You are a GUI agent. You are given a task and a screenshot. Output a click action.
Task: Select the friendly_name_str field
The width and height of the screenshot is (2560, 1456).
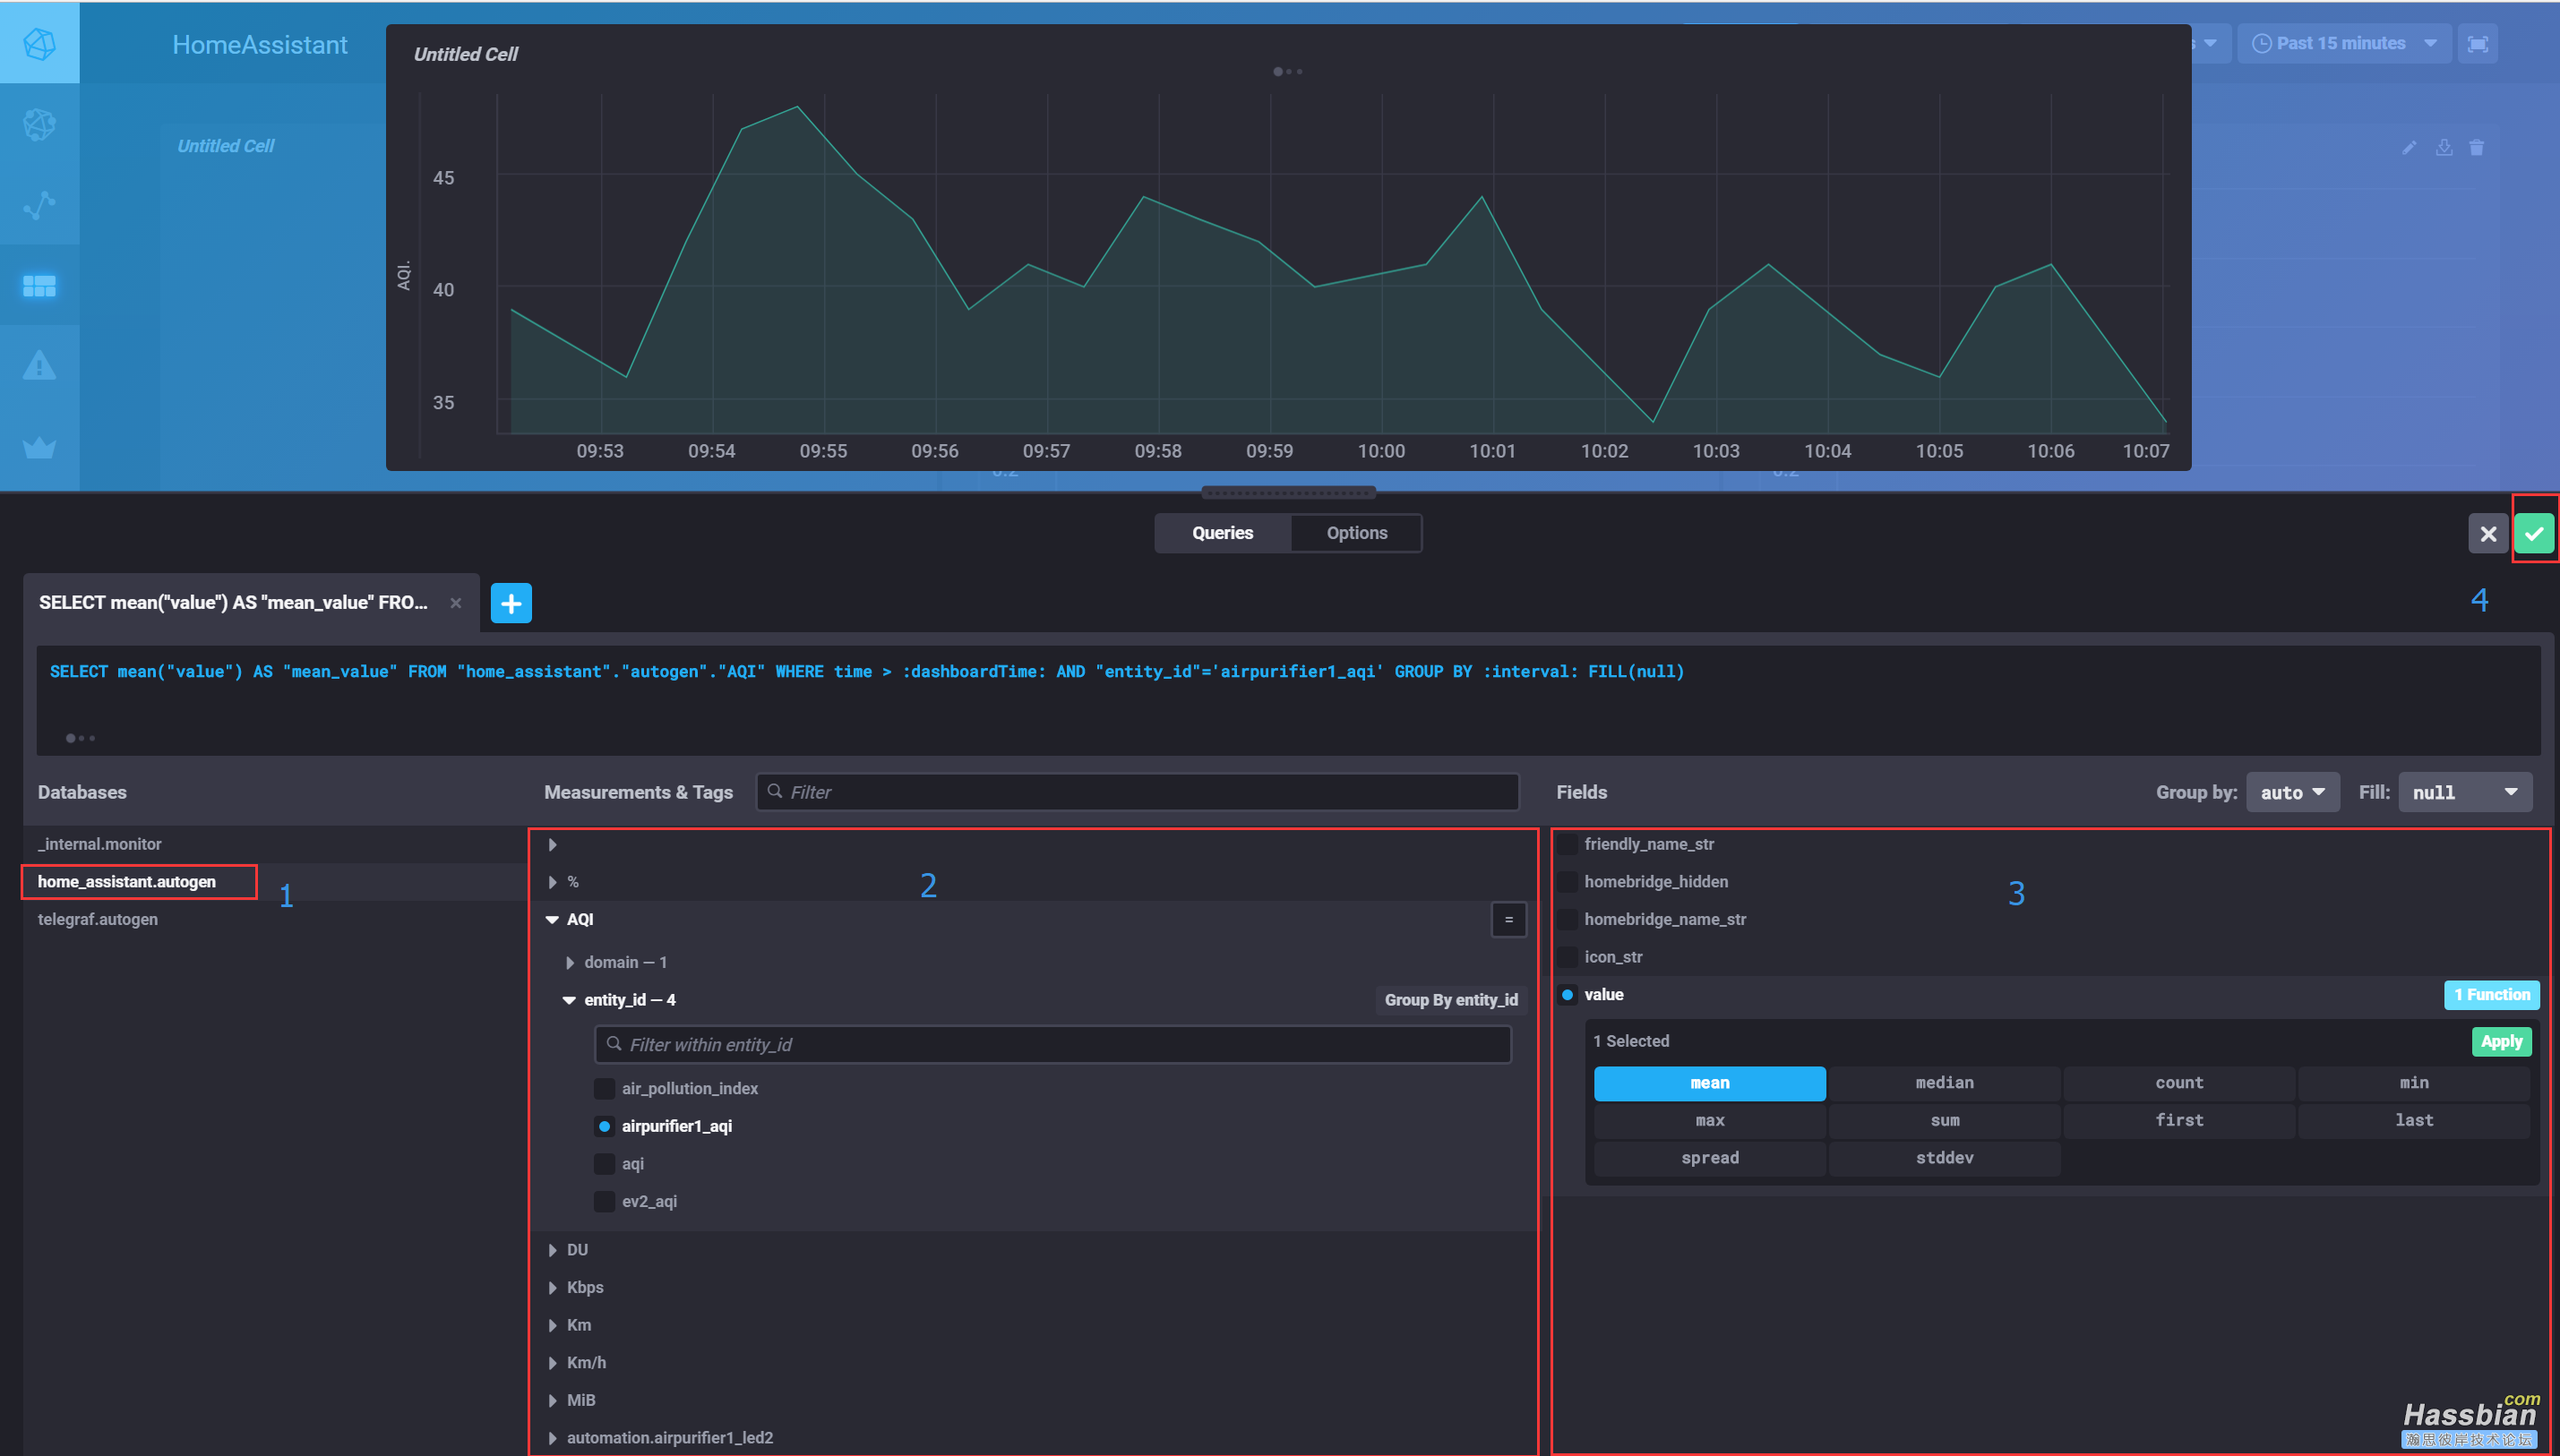pos(1567,844)
